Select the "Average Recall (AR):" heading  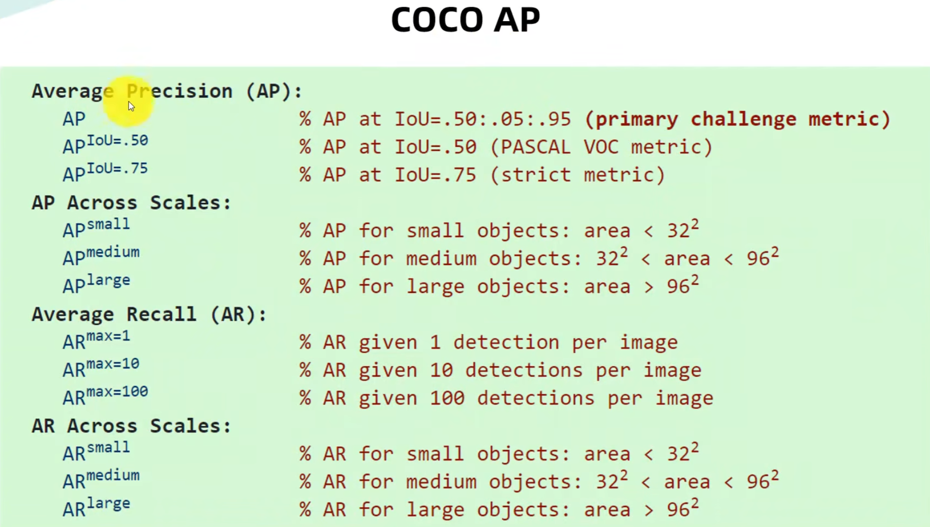(x=149, y=315)
